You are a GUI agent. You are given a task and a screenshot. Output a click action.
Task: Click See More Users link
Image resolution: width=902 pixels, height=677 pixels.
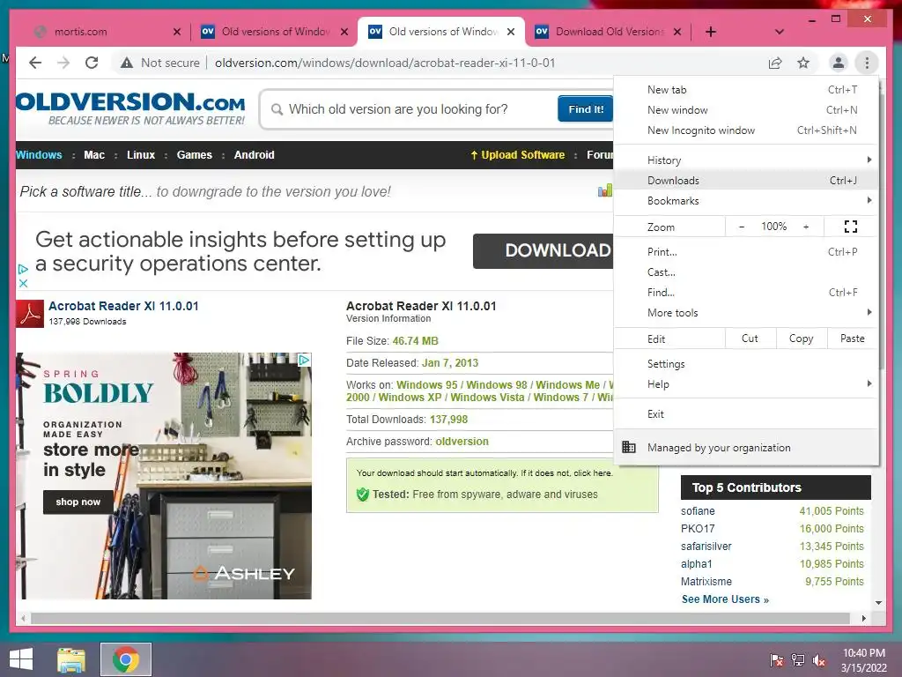click(x=725, y=599)
